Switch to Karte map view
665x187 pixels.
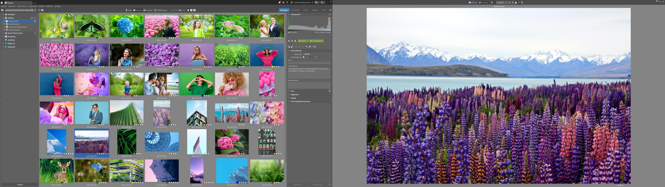pos(129,10)
